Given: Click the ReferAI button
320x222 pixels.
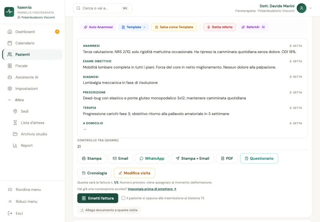Looking at the screenshot, I should 253,27.
